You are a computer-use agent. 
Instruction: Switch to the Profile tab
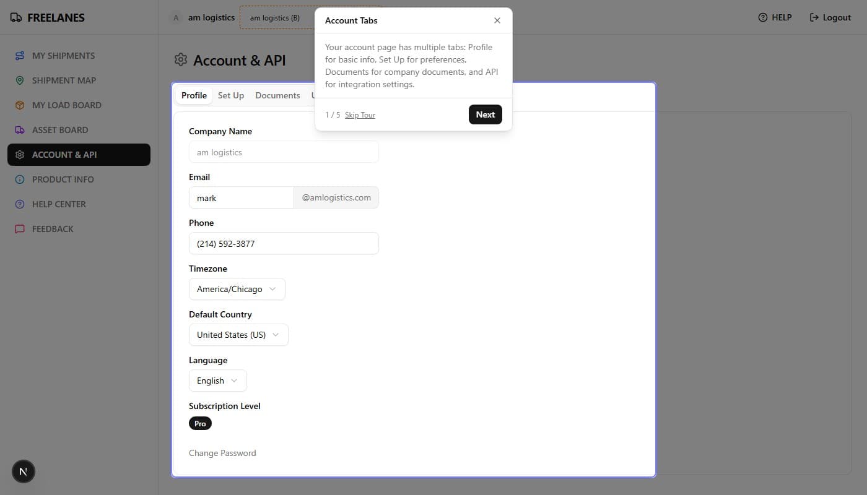coord(194,95)
